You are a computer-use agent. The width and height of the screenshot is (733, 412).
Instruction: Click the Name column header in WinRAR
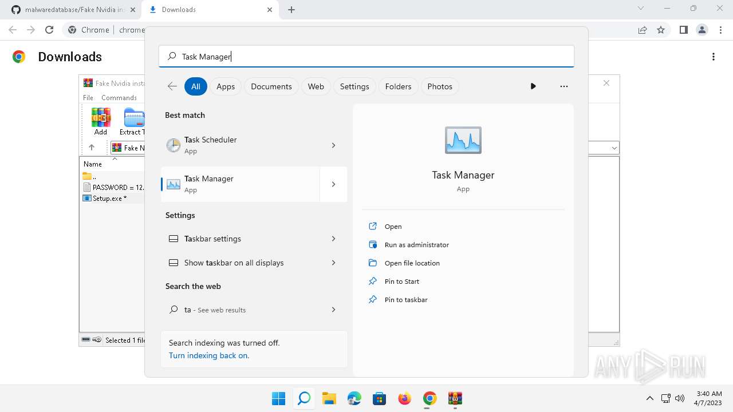[x=93, y=164]
